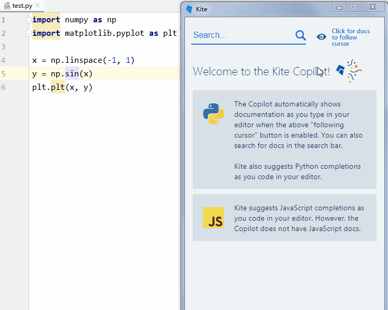This screenshot has width=388, height=310.
Task: Click the JavaScript completions description text
Action: pos(299,218)
